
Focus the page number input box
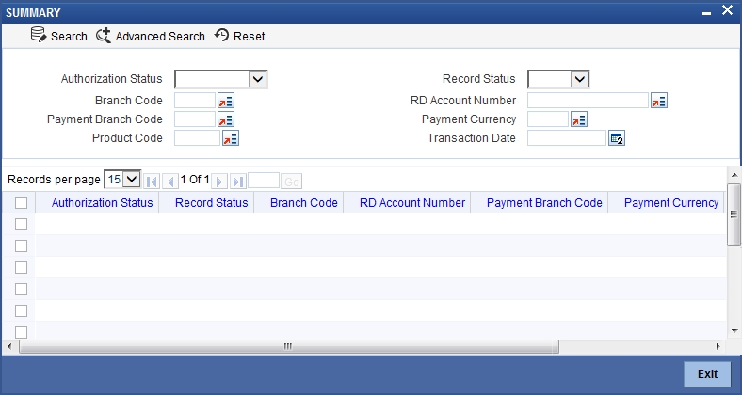click(264, 181)
